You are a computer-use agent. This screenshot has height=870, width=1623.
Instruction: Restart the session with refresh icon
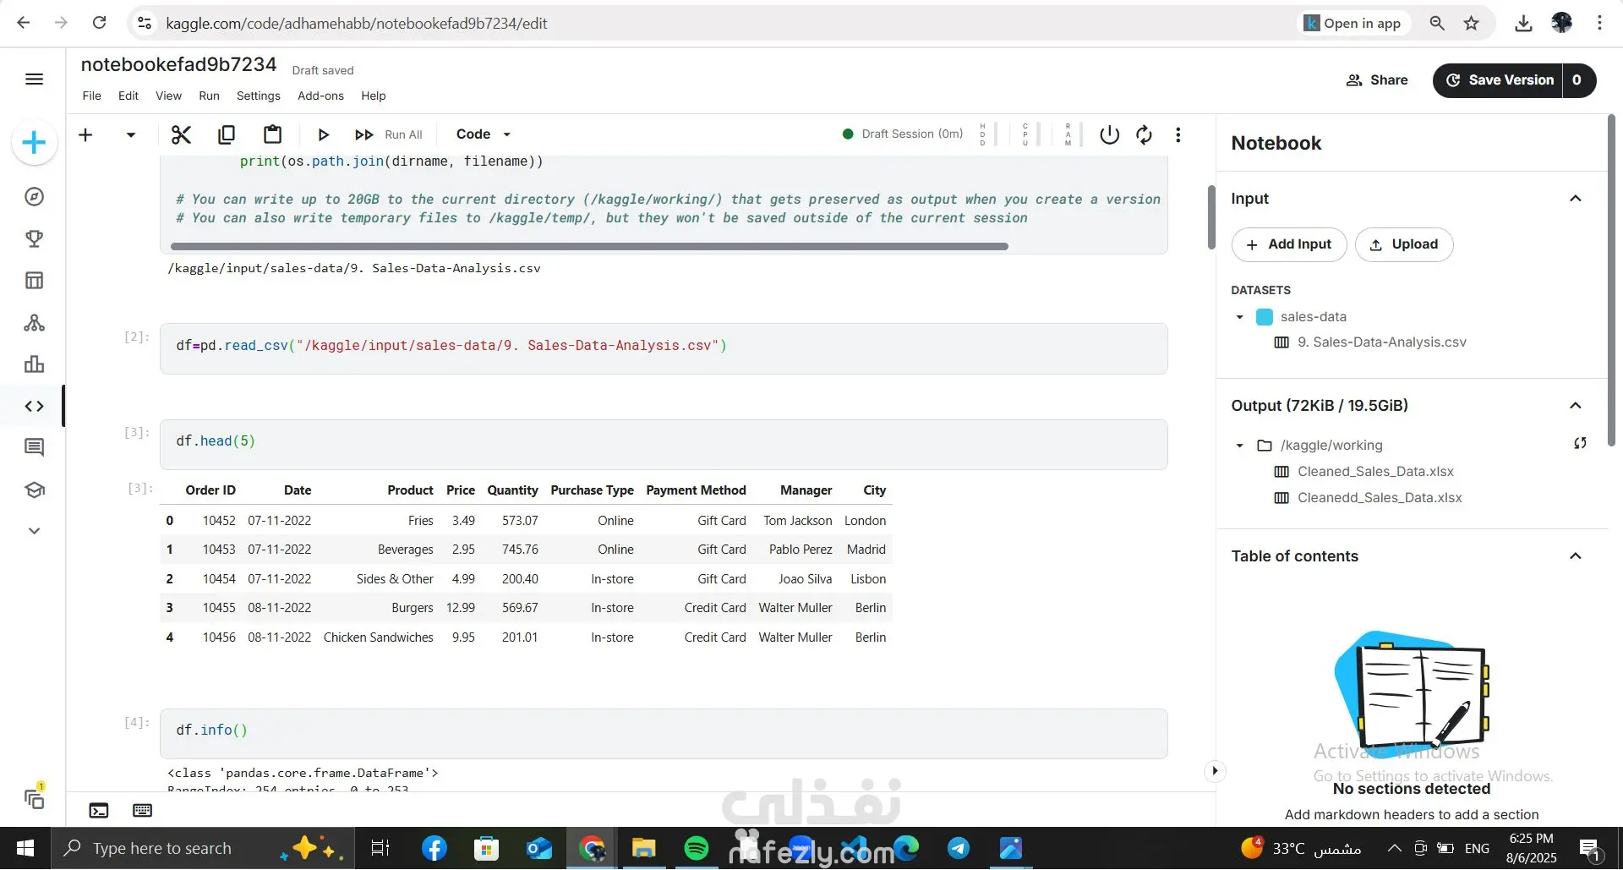[x=1144, y=134]
